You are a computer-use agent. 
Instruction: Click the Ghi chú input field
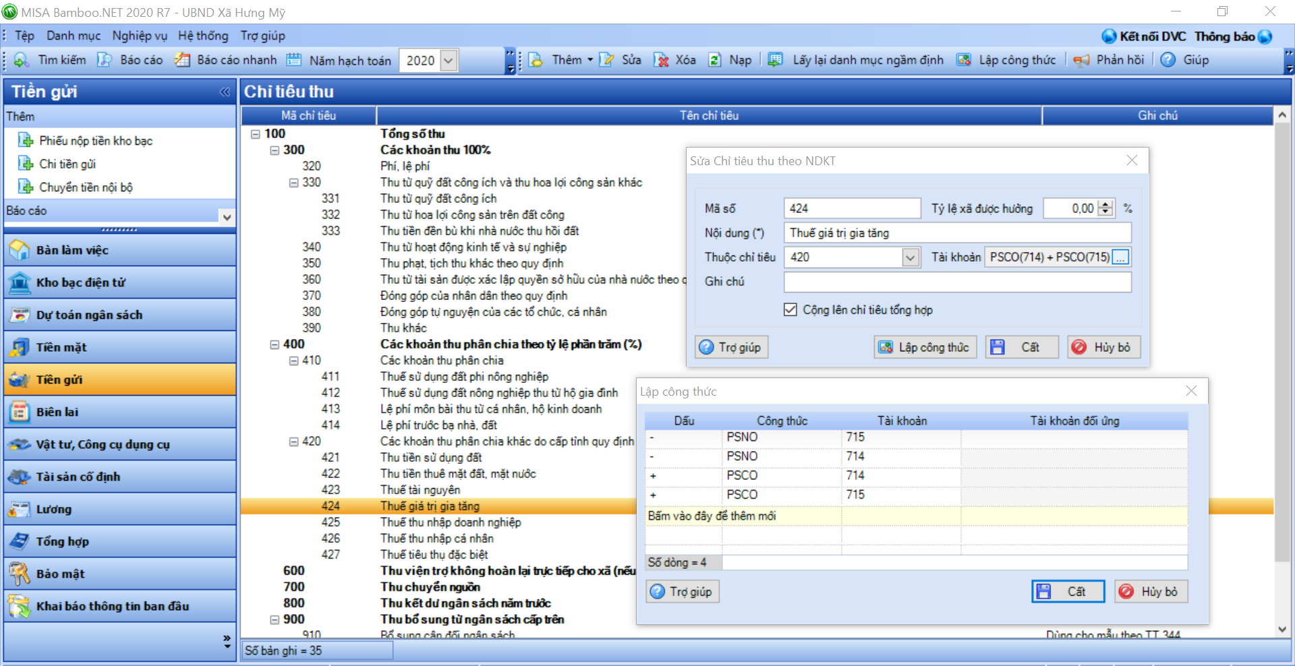point(957,282)
